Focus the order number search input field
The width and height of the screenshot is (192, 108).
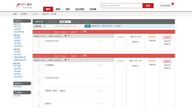point(65,26)
